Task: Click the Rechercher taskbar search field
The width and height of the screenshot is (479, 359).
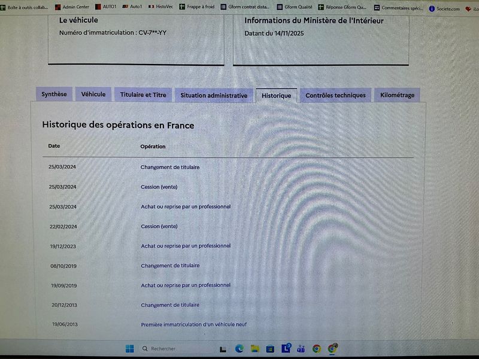Action: click(174, 349)
